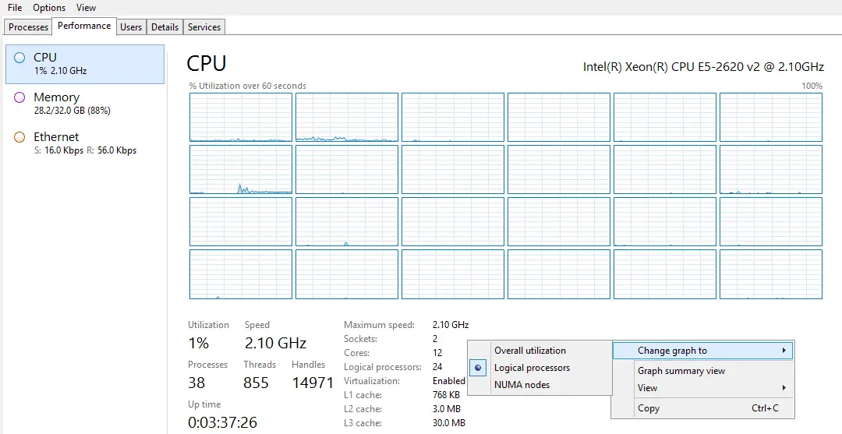The width and height of the screenshot is (842, 434).
Task: Choose Copy in the context menu
Action: tap(702, 408)
